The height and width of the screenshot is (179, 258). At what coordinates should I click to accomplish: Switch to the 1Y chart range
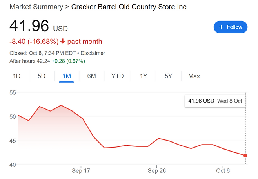144,76
